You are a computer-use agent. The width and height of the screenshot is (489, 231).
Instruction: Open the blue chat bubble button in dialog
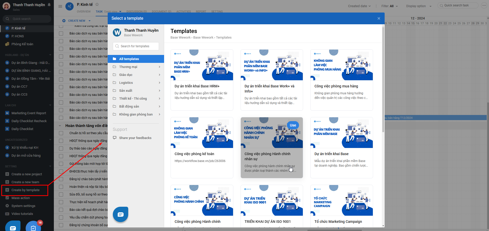(x=121, y=214)
